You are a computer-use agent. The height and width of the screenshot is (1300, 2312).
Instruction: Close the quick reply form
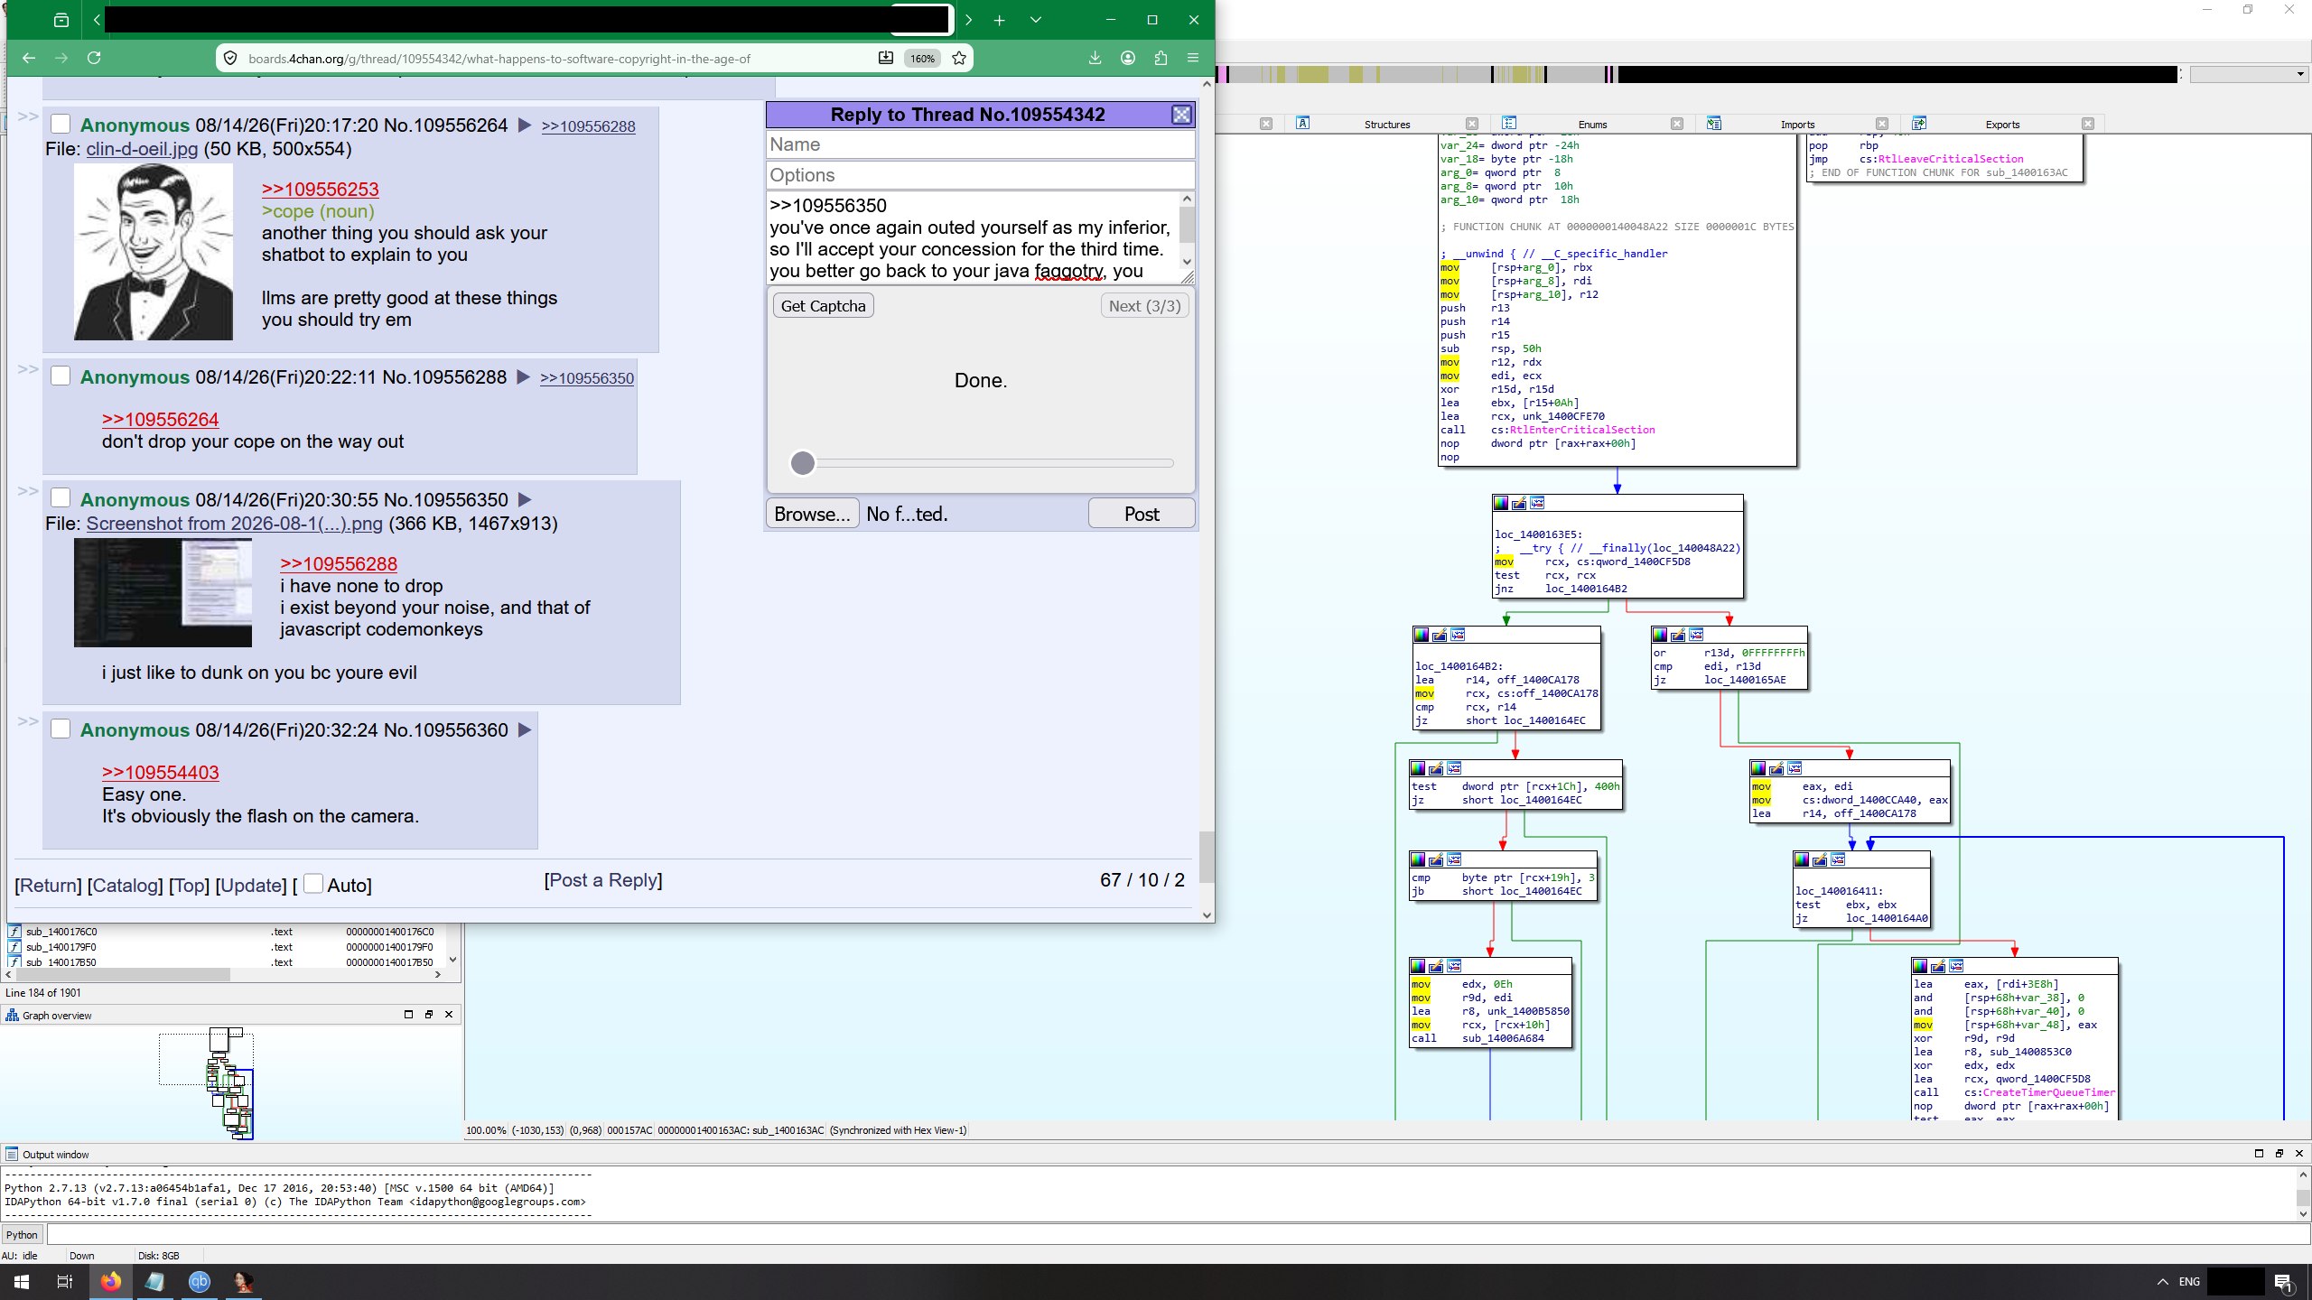1181,115
